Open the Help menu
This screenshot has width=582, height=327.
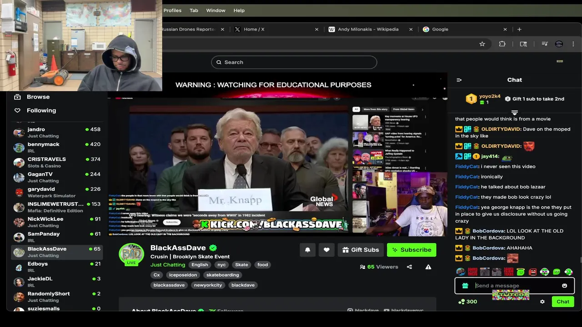pyautogui.click(x=239, y=10)
